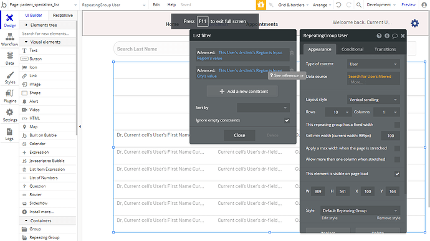The width and height of the screenshot is (430, 241).
Task: Click the search magnifier icon
Action: [359, 4]
